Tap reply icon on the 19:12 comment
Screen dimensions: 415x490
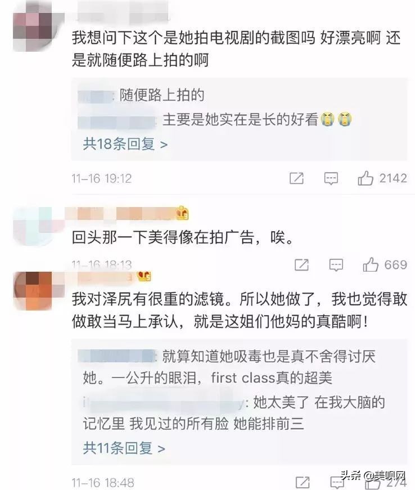tap(331, 179)
